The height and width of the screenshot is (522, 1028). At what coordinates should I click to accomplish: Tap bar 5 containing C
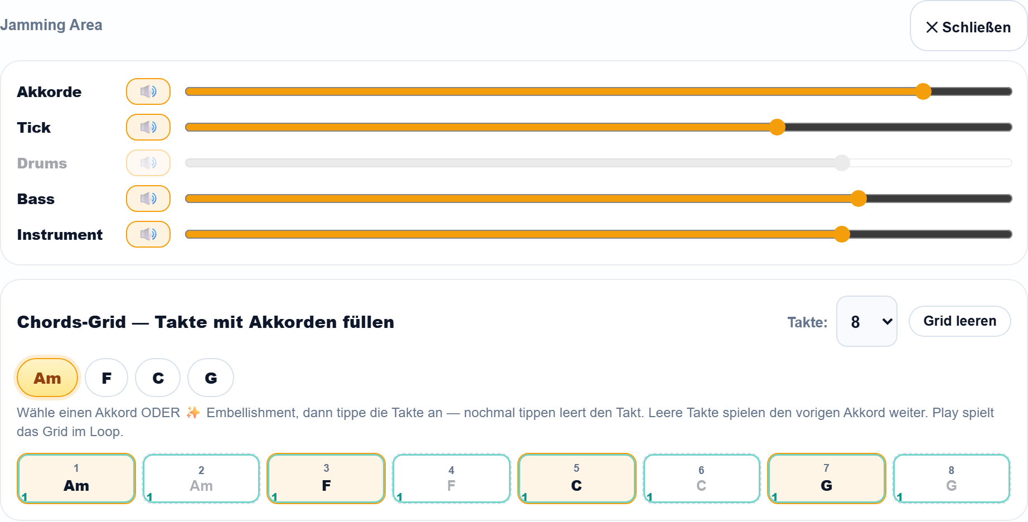pos(576,478)
